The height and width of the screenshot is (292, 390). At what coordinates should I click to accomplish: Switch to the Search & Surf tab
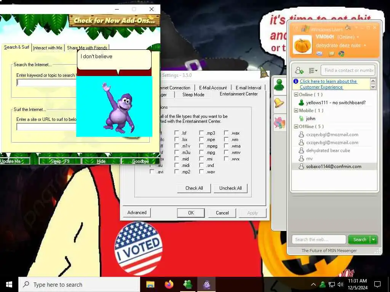pyautogui.click(x=17, y=47)
